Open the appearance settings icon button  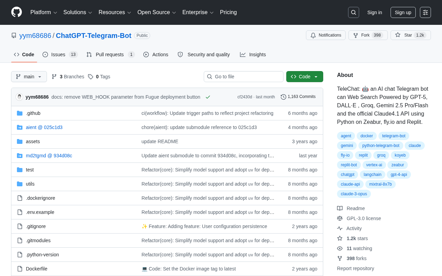click(x=425, y=12)
